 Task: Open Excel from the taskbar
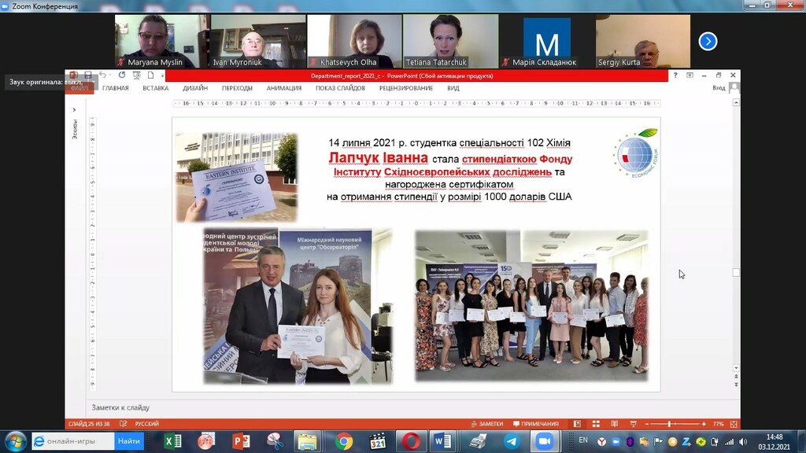[x=172, y=441]
